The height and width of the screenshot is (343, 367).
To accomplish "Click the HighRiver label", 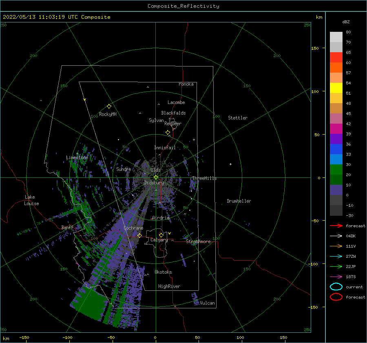I will (x=169, y=286).
